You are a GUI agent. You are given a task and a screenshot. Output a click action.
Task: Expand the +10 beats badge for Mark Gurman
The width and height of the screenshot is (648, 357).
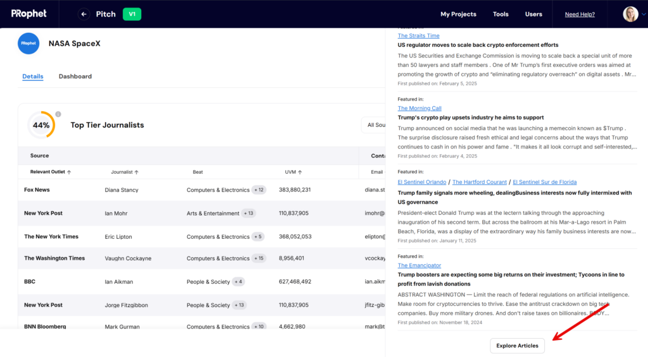(259, 326)
